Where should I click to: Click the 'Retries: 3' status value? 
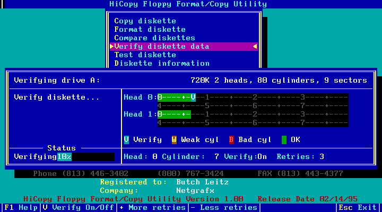pos(300,157)
